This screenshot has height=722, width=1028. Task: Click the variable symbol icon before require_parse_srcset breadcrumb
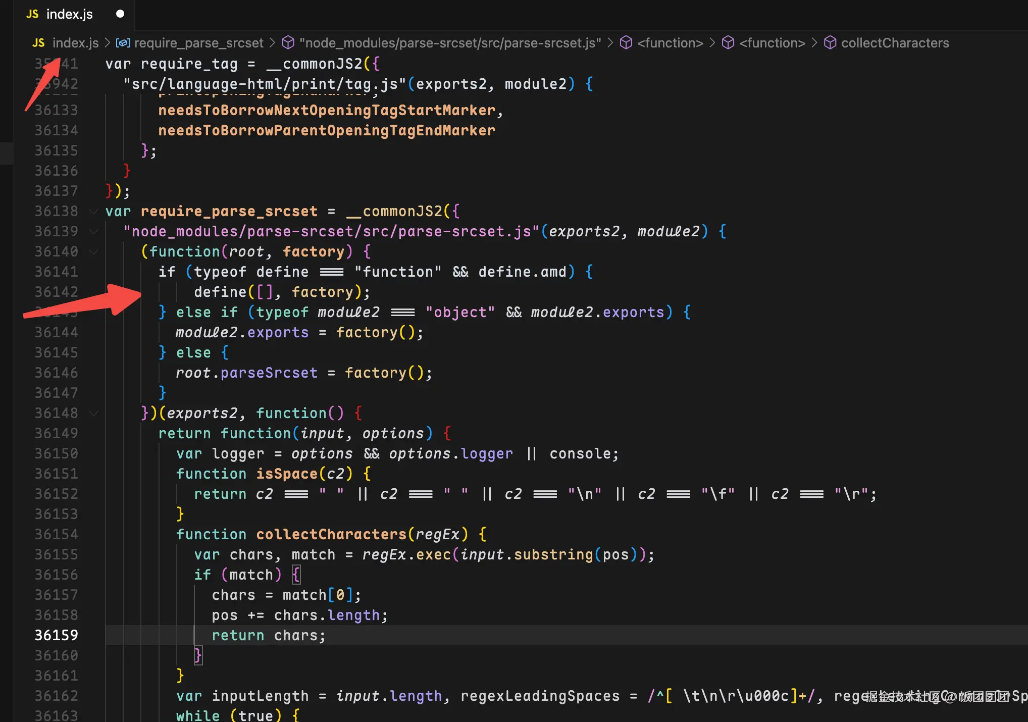click(123, 43)
